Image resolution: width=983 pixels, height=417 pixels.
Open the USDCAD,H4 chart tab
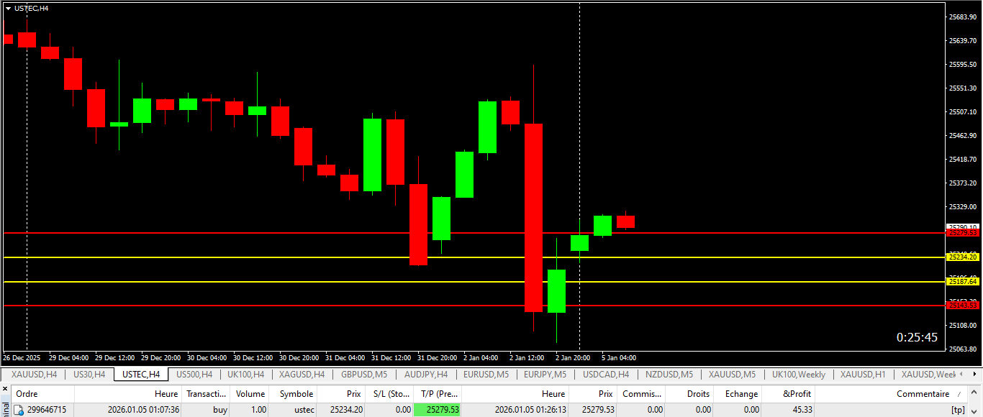click(606, 374)
